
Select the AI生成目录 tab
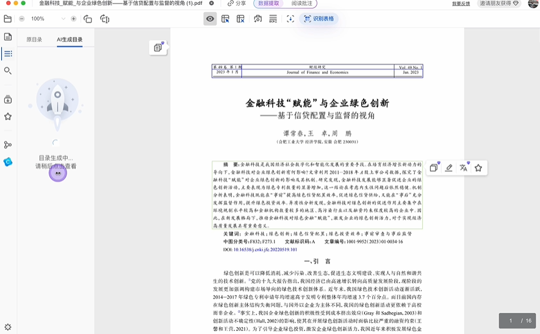tap(70, 40)
